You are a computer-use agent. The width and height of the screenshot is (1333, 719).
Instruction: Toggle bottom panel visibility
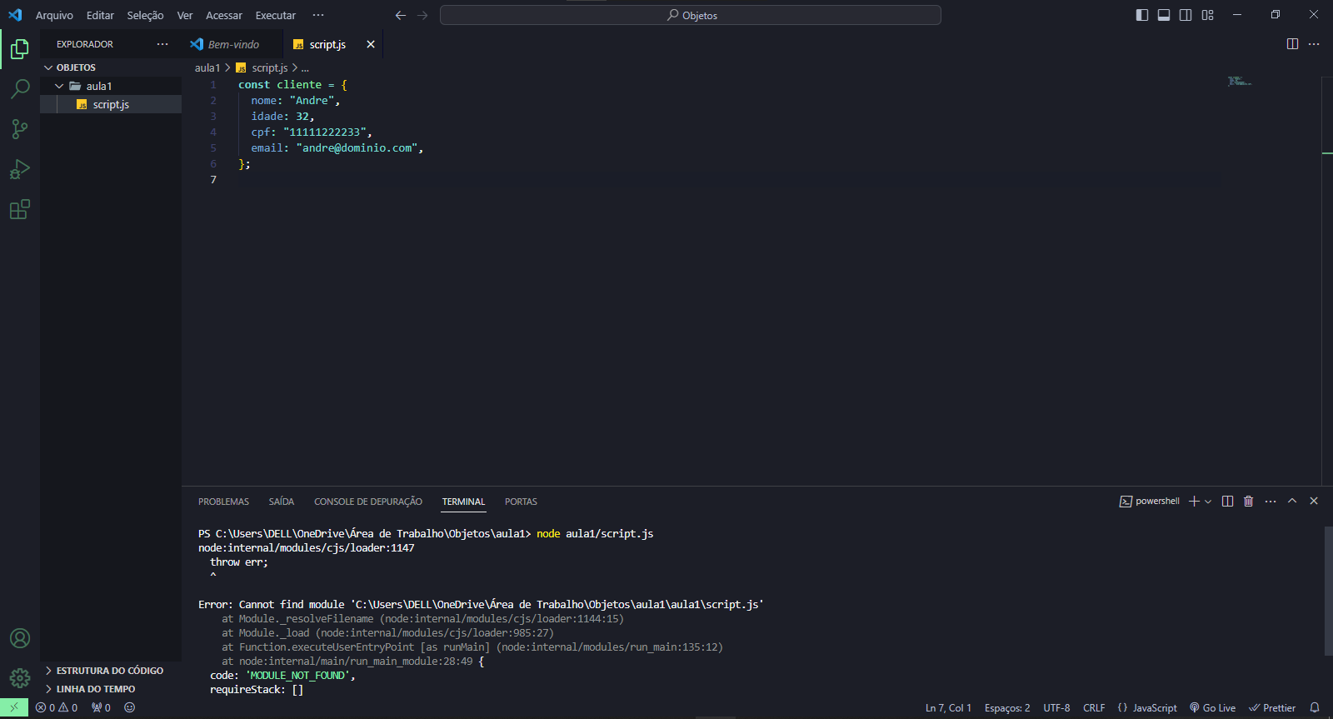pos(1164,15)
